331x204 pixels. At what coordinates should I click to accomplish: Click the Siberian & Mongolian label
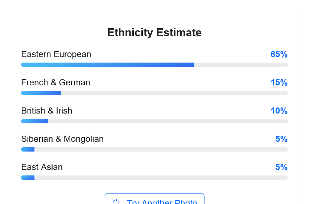(x=62, y=139)
